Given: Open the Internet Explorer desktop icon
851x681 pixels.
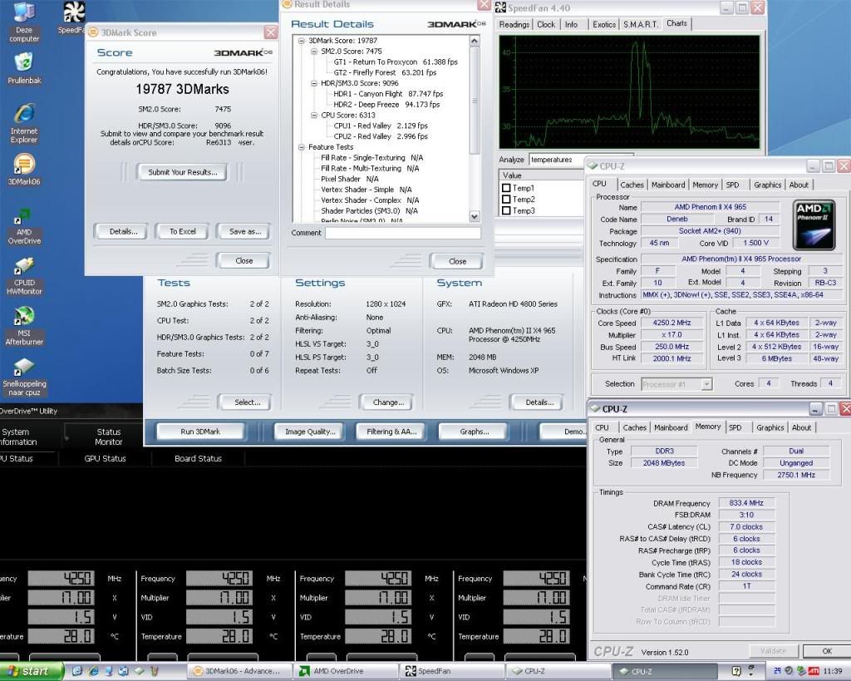Looking at the screenshot, I should point(24,115).
